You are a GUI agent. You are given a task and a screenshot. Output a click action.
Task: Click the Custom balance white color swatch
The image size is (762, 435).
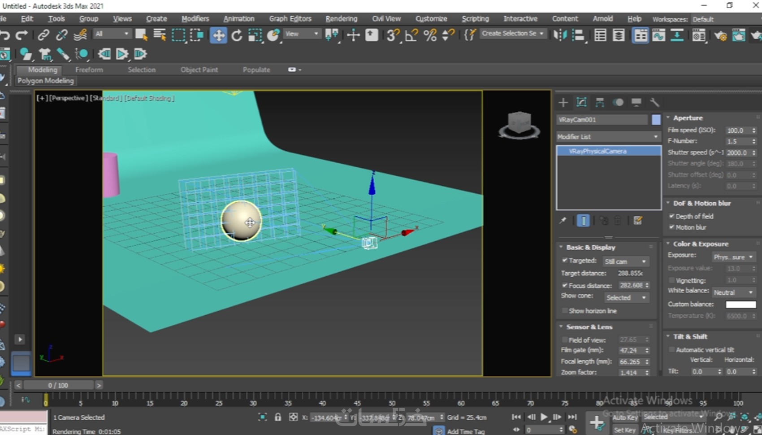pyautogui.click(x=740, y=304)
